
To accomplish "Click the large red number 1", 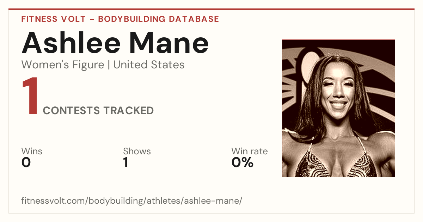I will [30, 97].
